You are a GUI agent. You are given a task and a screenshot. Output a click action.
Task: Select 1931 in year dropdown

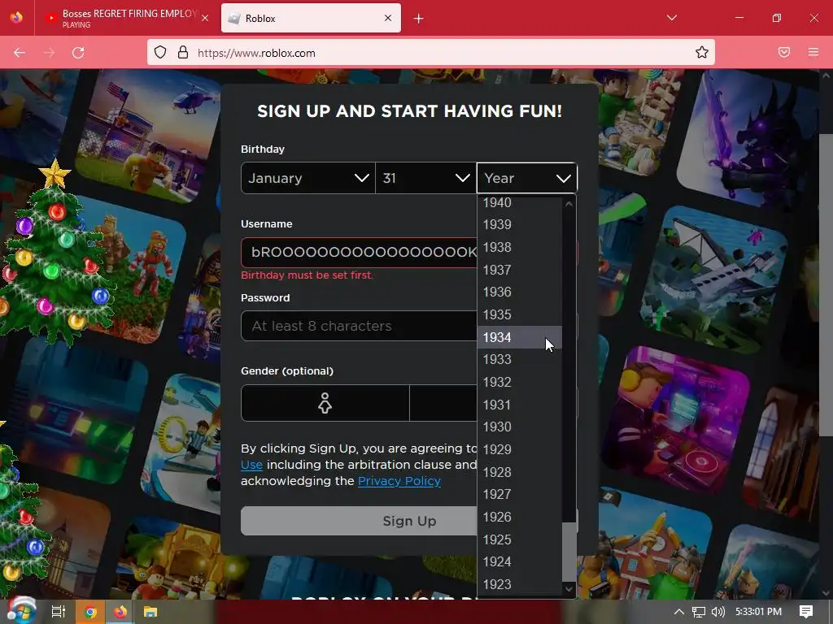pos(520,405)
